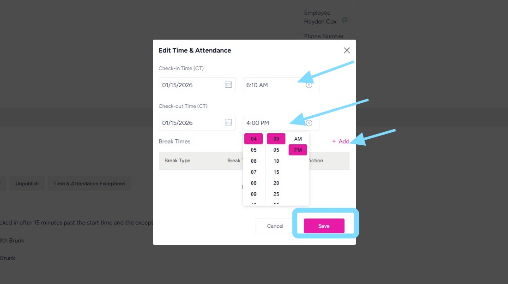Pick minute 25 from minutes list
Image resolution: width=508 pixels, height=284 pixels.
[276, 194]
